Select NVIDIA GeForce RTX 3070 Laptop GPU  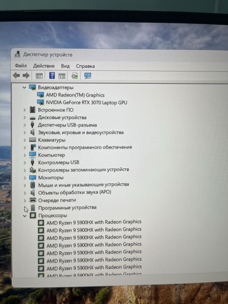click(86, 102)
